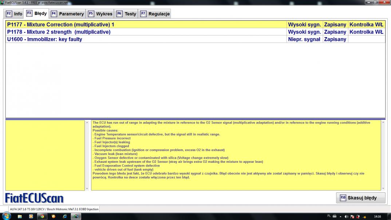Click FiatECUScan taskbar button
Image resolution: width=391 pixels, height=220 pixels.
point(76,216)
